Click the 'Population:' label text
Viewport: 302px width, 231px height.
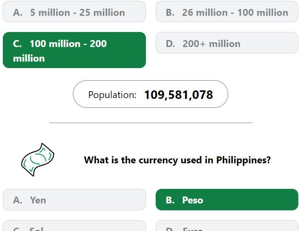click(x=112, y=95)
